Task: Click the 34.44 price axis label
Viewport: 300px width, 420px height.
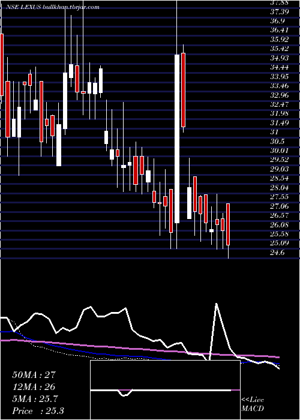Action: (x=279, y=67)
